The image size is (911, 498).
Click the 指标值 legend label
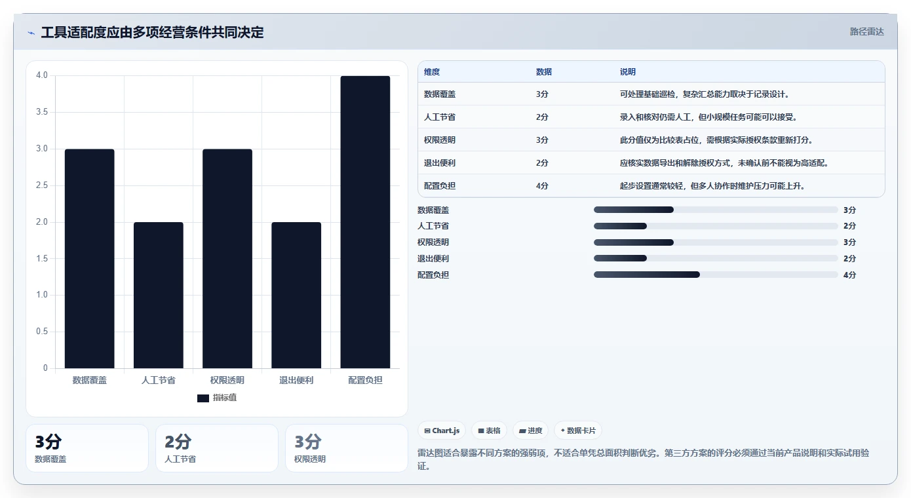point(225,398)
